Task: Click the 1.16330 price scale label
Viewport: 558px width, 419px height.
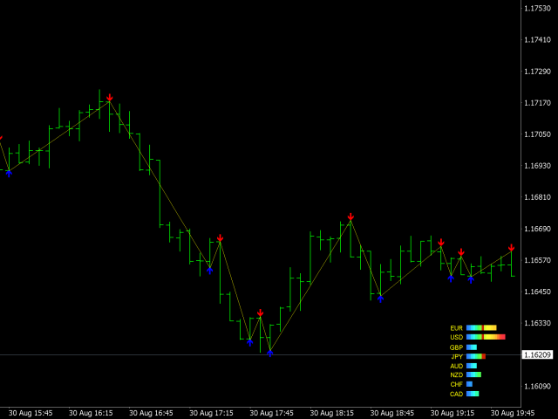Action: 537,323
